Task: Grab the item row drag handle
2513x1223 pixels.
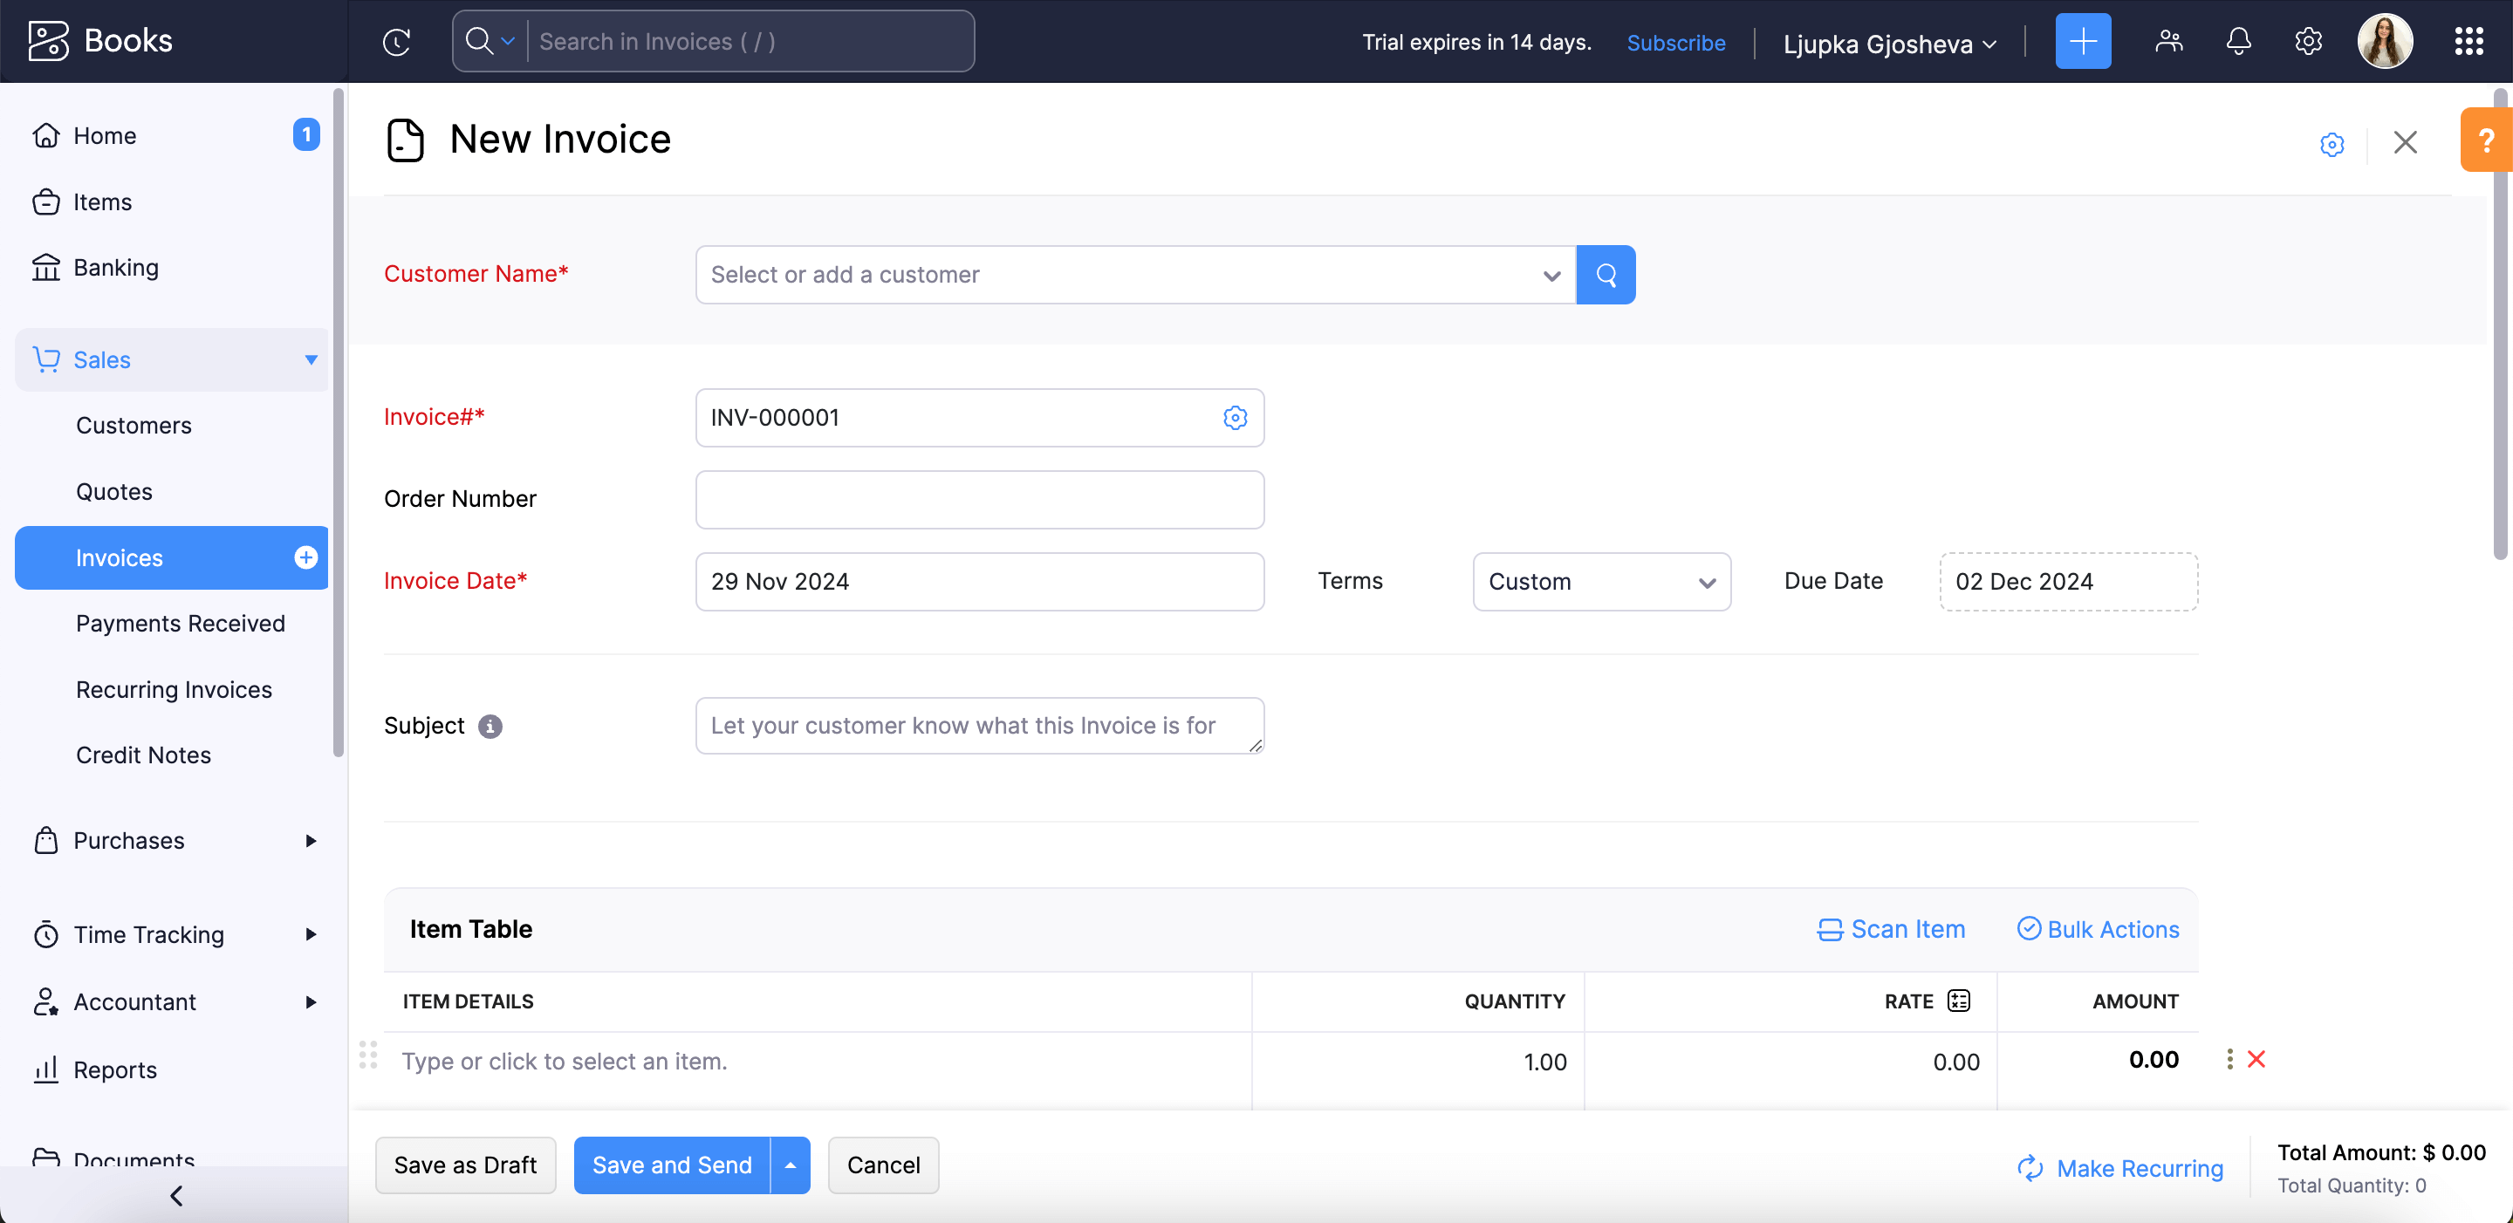Action: [x=367, y=1055]
